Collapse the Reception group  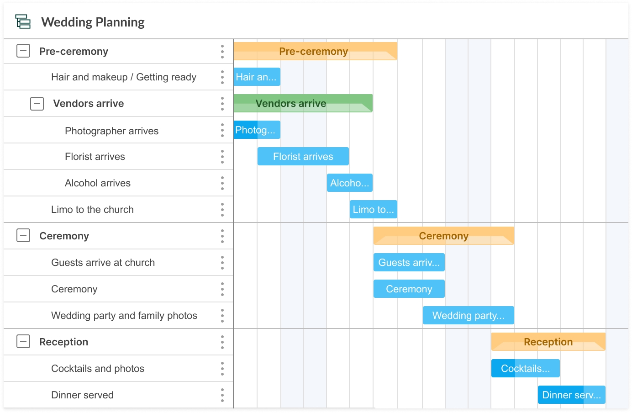click(x=23, y=341)
